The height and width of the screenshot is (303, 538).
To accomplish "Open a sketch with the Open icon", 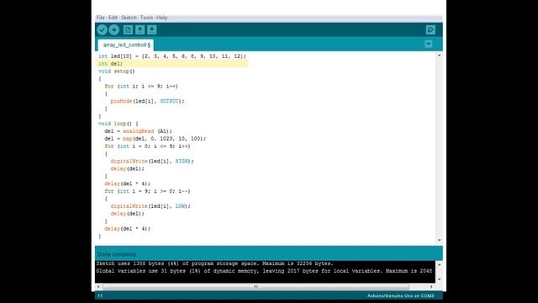I will click(x=140, y=30).
